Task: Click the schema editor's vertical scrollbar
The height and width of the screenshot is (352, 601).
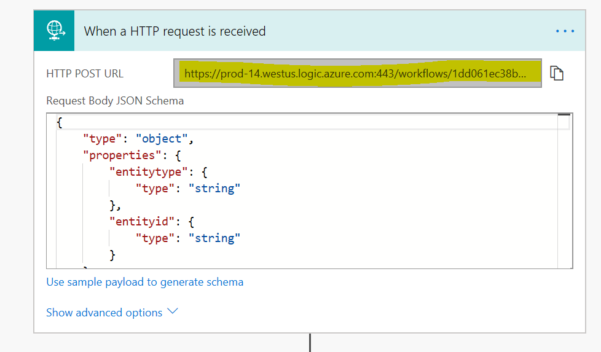Action: [x=565, y=190]
